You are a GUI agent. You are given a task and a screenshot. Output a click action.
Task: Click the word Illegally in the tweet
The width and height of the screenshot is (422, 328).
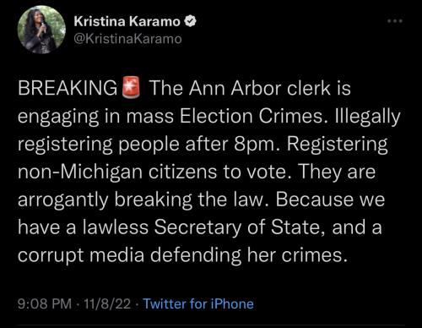[x=366, y=117]
